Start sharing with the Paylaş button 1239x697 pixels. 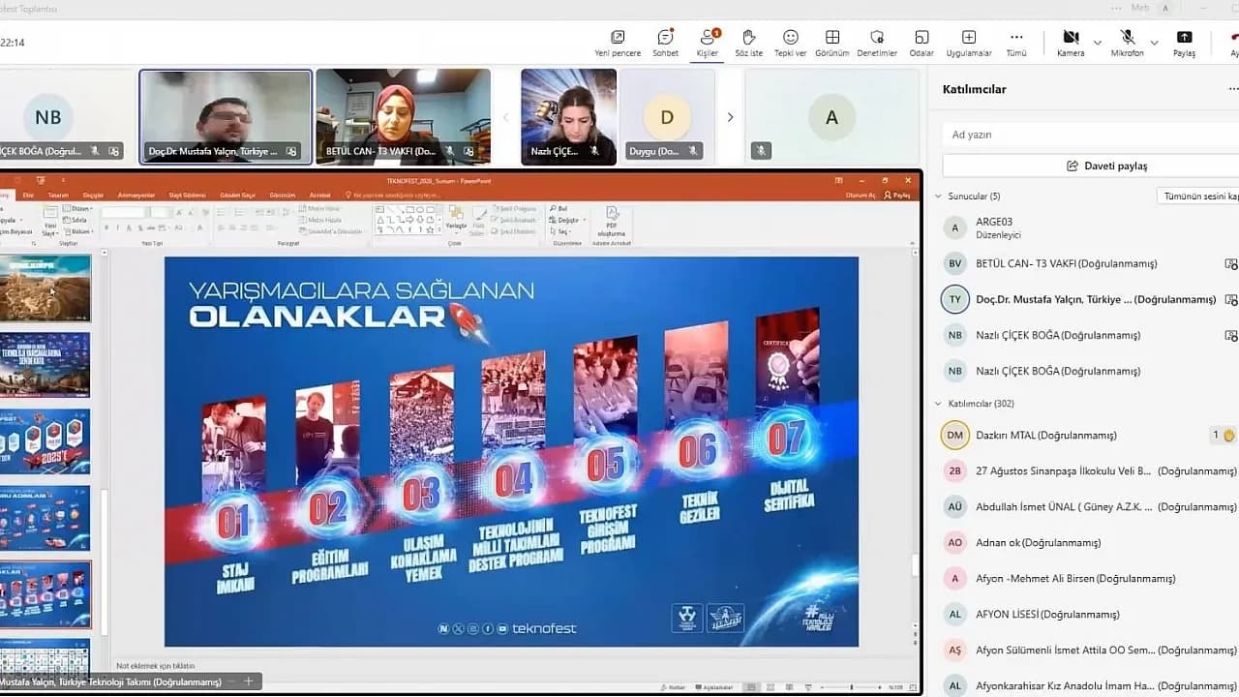pyautogui.click(x=1184, y=39)
